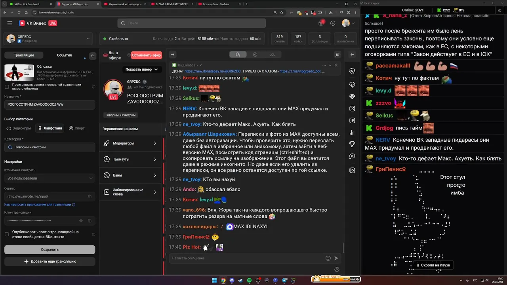Click the Сохранить button
507x285 pixels.
(x=50, y=249)
